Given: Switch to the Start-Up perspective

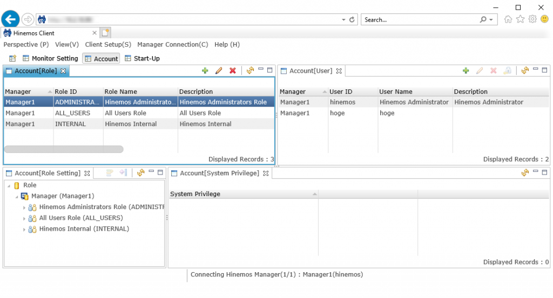Looking at the screenshot, I should click(x=142, y=58).
